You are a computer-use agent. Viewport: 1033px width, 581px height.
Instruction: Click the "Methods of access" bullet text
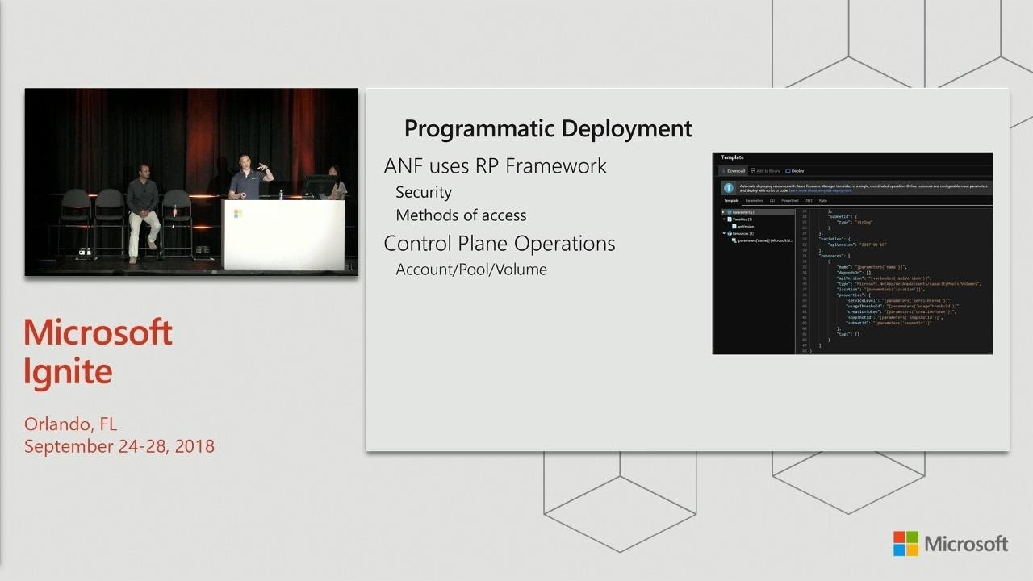(x=461, y=215)
